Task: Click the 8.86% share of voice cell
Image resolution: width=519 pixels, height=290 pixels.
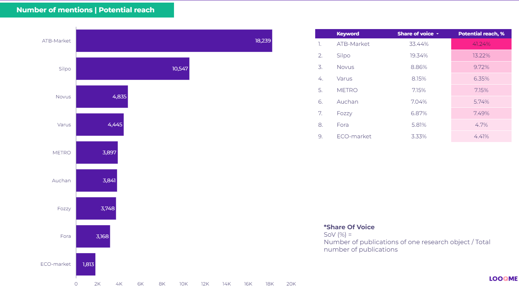Action: [419, 67]
